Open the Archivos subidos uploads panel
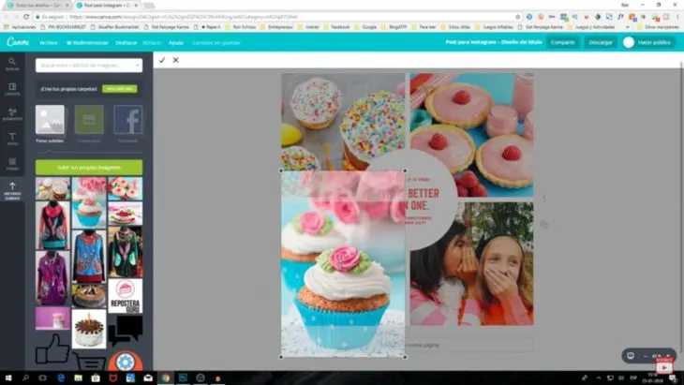Screen dimensions: 684x385 12,190
